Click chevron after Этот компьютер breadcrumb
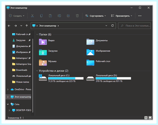158x125 pixels. click(58, 26)
